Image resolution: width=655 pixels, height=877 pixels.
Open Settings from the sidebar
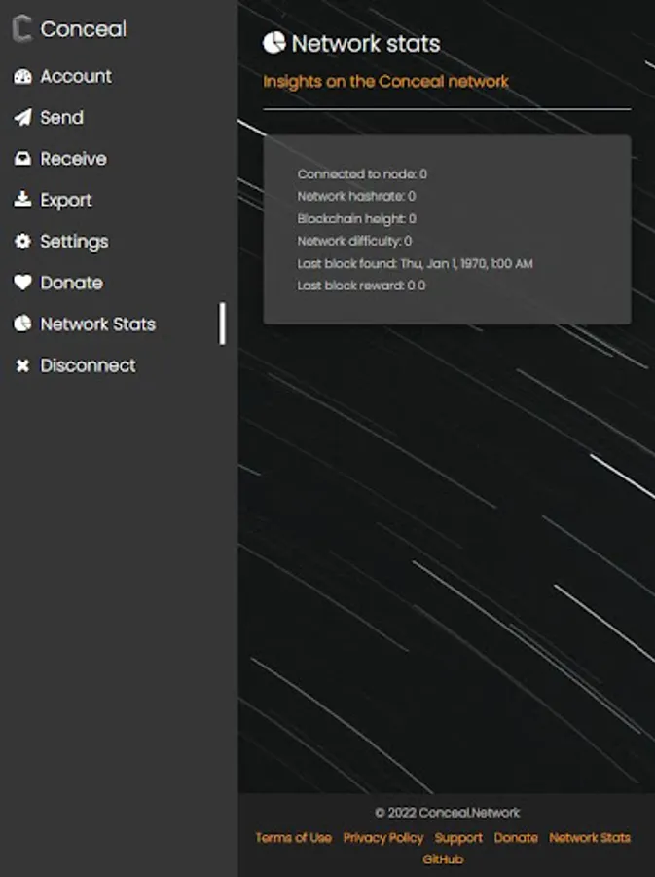[x=74, y=242]
